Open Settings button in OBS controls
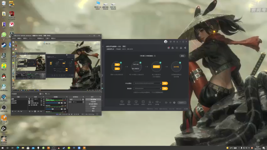Image resolution: width=267 pixels, height=150 pixels. coord(93,109)
